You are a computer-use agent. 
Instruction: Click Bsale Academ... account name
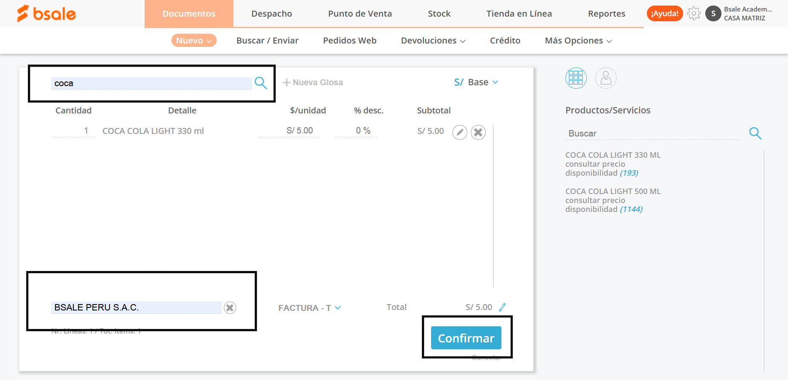click(x=748, y=9)
